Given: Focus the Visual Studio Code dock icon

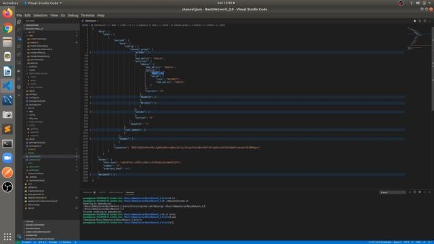Looking at the screenshot, I should (7, 85).
